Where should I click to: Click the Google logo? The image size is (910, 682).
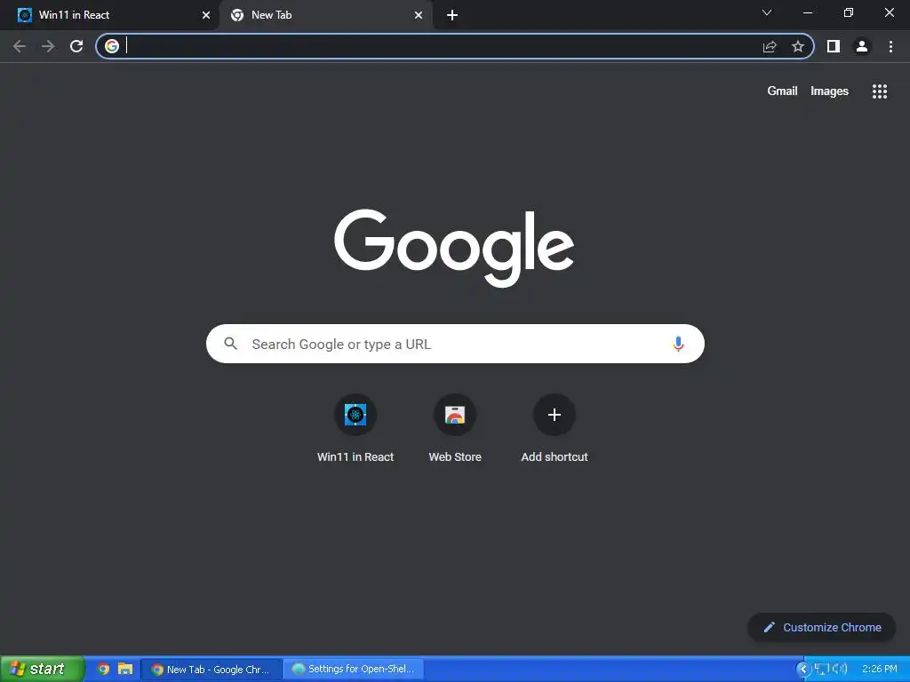pos(454,248)
